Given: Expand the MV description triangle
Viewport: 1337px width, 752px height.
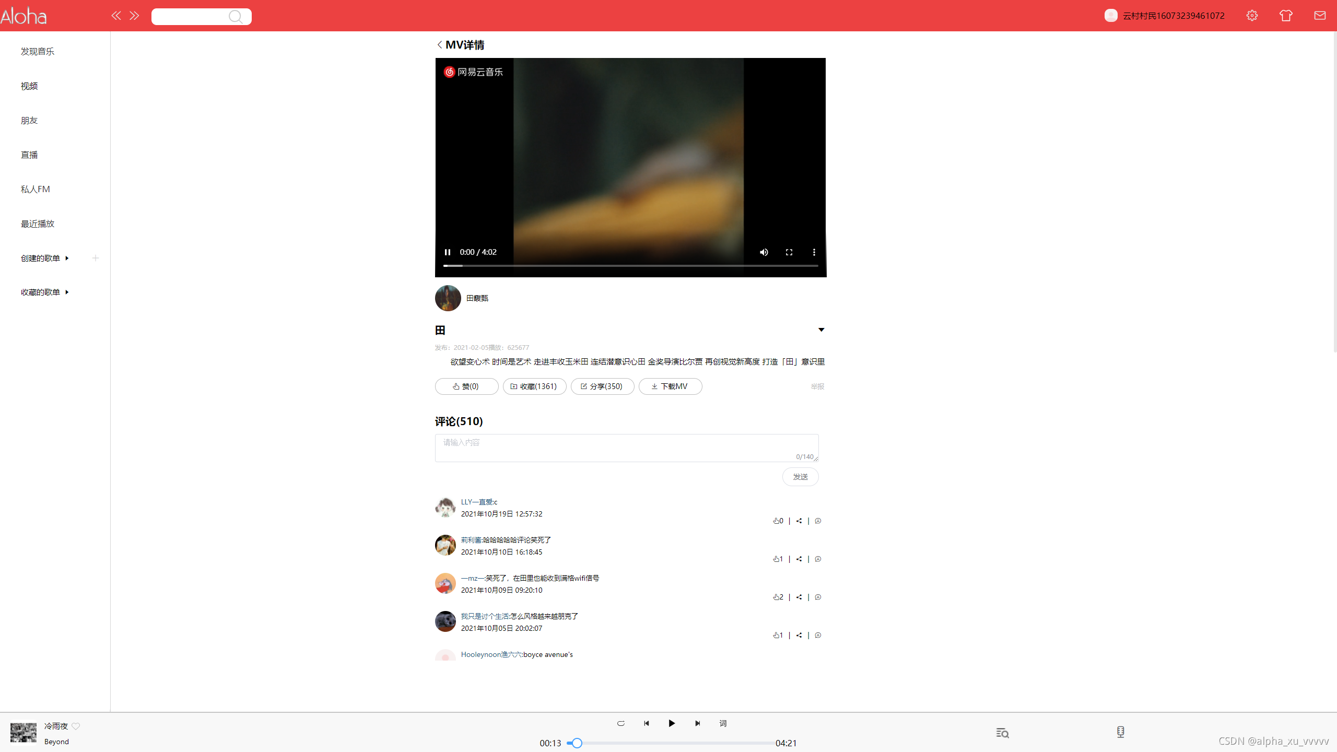Looking at the screenshot, I should pos(821,330).
